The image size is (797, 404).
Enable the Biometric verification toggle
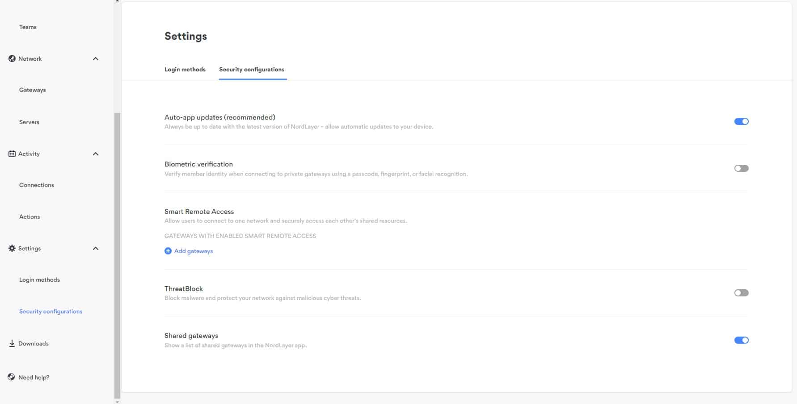[741, 168]
